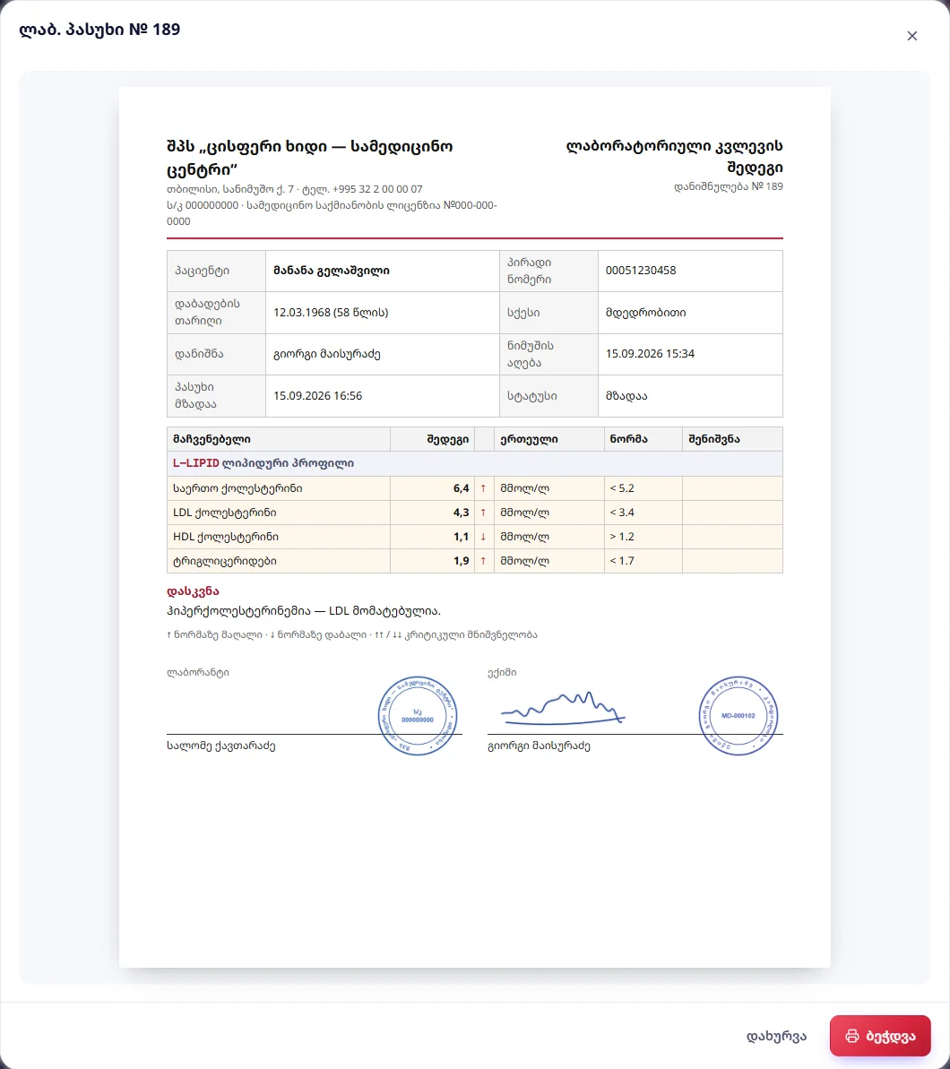
Task: Click the LDL result value 4,3
Action: pyautogui.click(x=461, y=513)
